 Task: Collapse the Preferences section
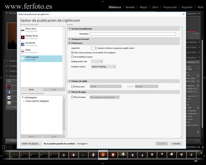(x=70, y=43)
